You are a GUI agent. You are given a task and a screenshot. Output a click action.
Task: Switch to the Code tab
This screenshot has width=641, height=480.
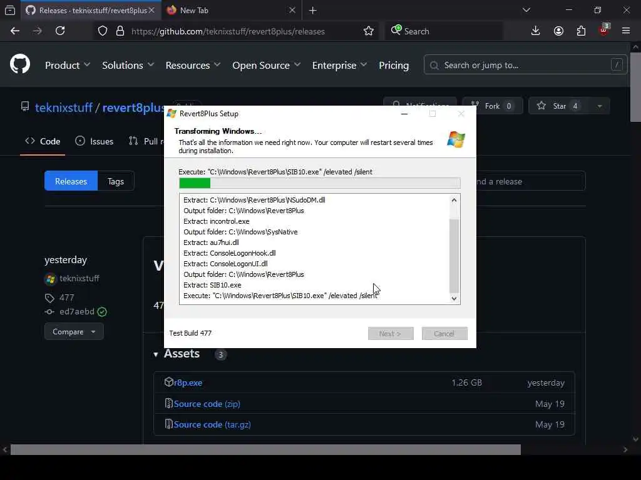pos(43,141)
